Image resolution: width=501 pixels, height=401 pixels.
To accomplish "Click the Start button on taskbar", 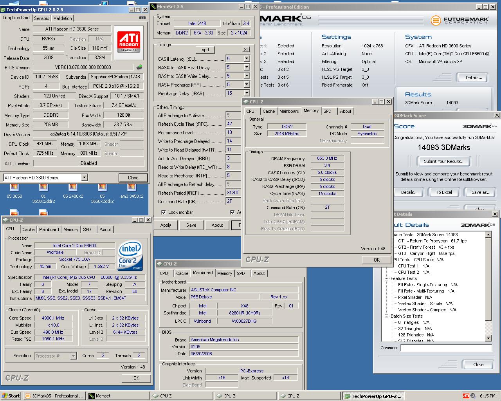I will [11, 396].
